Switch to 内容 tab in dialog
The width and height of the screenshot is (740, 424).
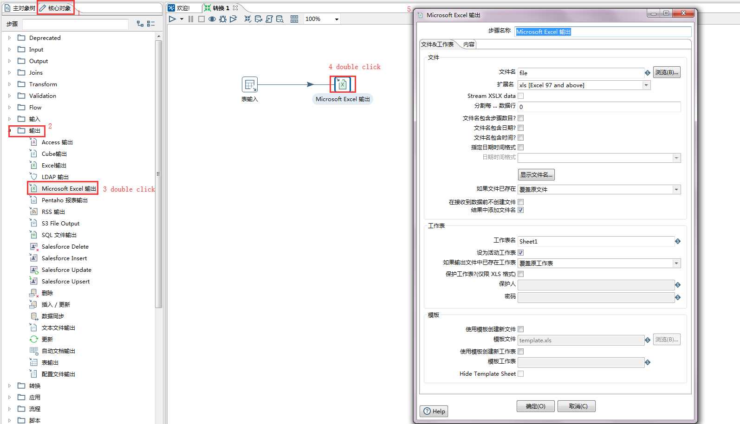pos(469,45)
